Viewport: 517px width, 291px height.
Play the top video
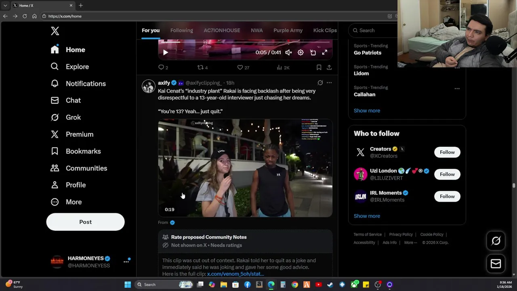[x=165, y=53]
